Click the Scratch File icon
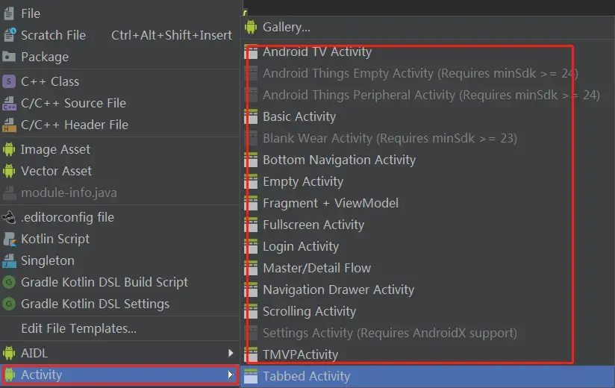This screenshot has width=615, height=388. pos(9,35)
